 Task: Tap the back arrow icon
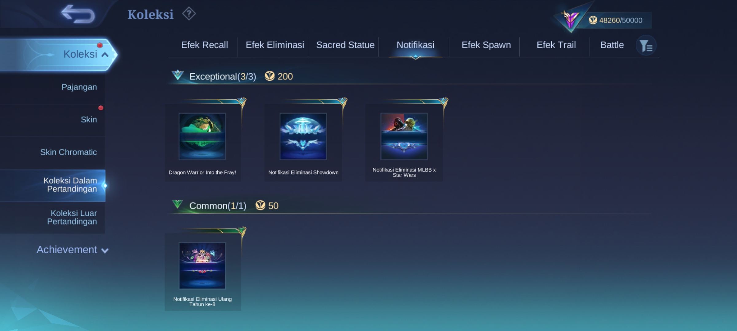click(78, 14)
